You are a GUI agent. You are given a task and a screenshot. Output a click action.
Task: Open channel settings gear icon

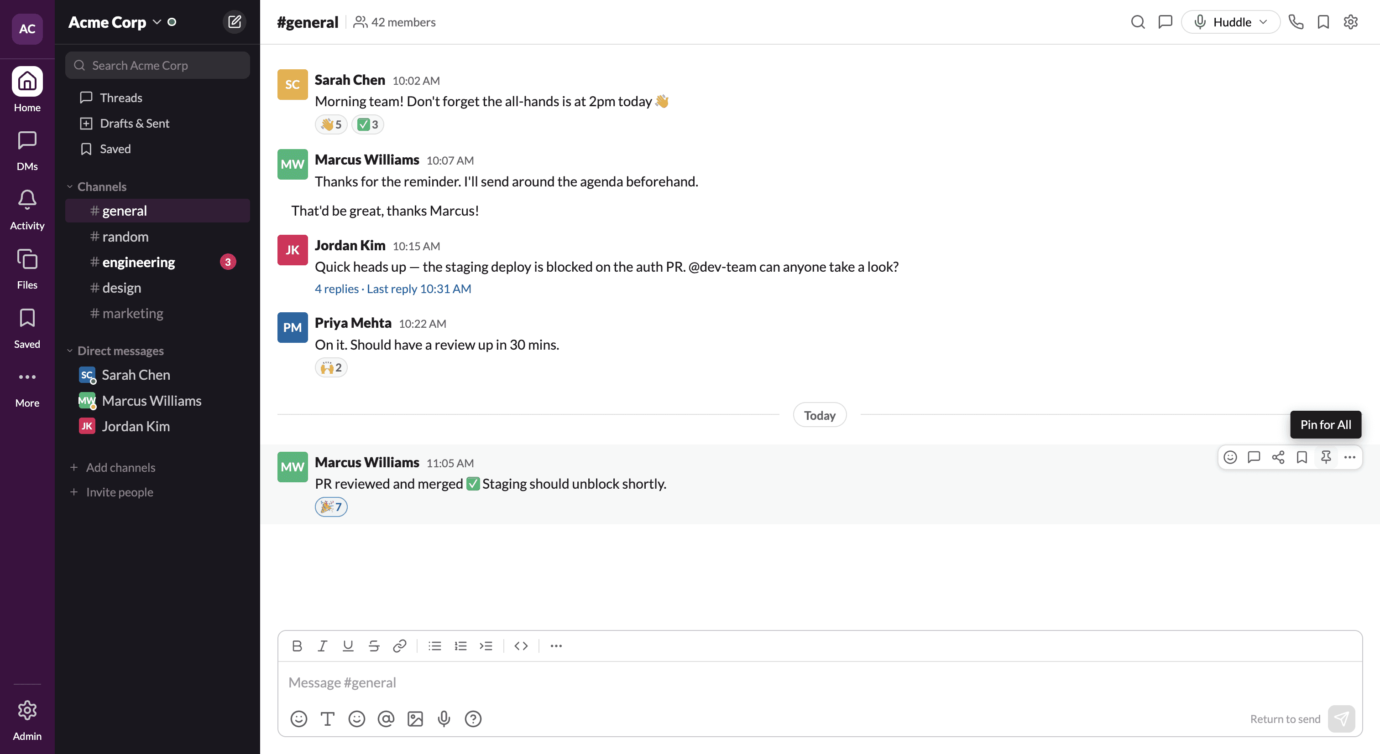(1350, 22)
